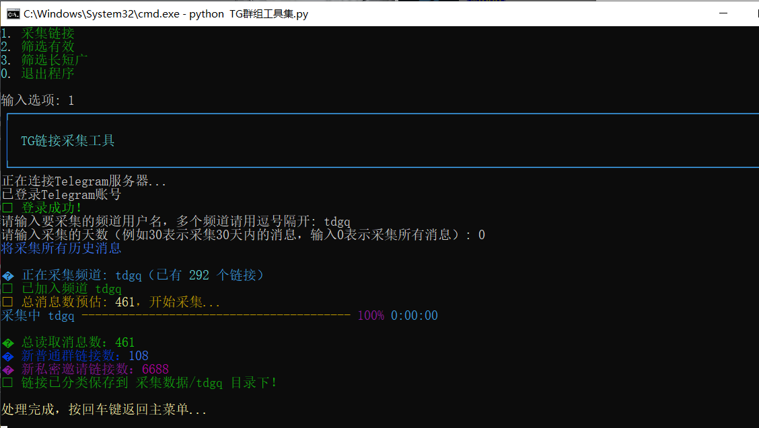Click '正在连接Telegram服务器...' line

(83, 181)
